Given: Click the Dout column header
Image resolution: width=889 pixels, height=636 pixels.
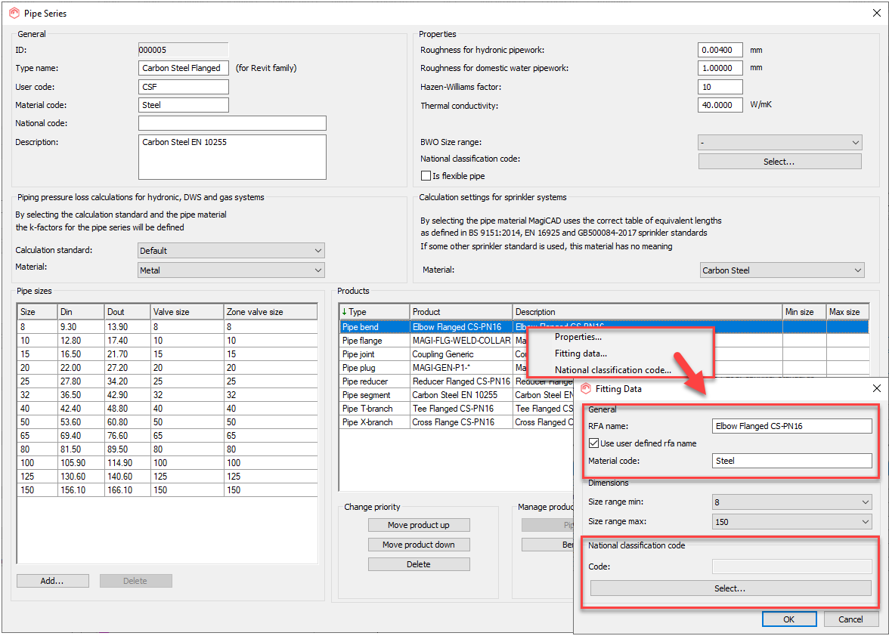Looking at the screenshot, I should point(128,312).
